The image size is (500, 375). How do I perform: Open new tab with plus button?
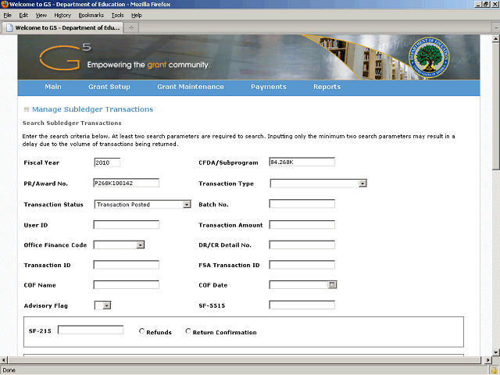tap(131, 28)
